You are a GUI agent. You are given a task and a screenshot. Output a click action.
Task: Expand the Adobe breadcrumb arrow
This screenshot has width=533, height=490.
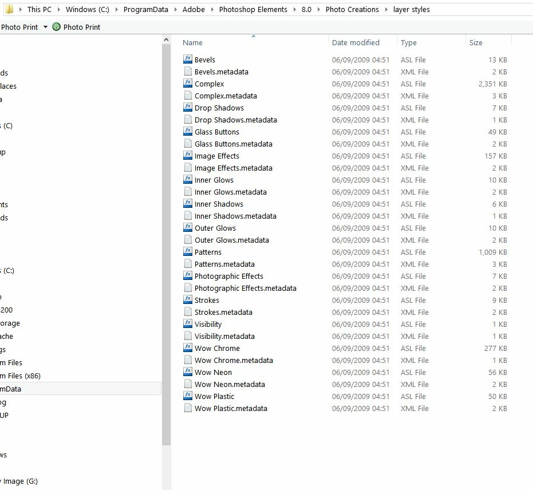click(x=212, y=10)
